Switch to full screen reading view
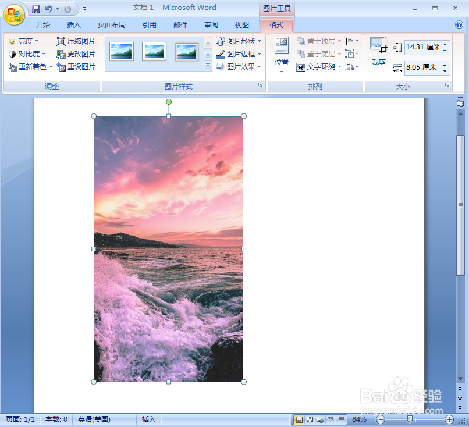Image resolution: width=469 pixels, height=427 pixels. click(x=310, y=420)
